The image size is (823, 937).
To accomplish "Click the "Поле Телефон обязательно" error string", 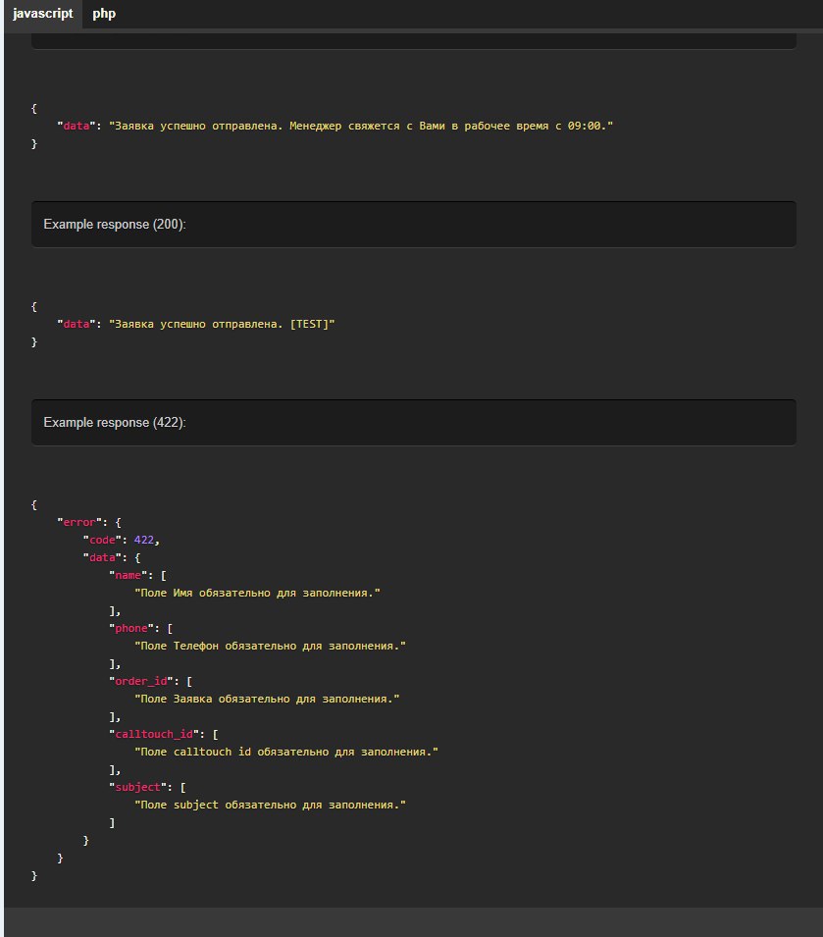I will coord(270,646).
